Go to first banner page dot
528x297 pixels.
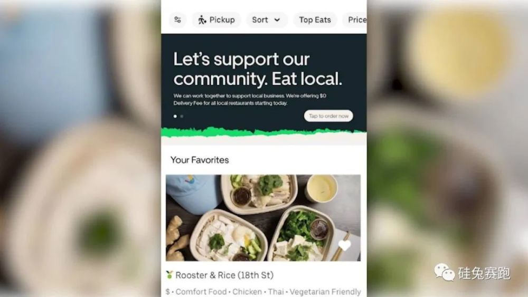click(x=175, y=116)
